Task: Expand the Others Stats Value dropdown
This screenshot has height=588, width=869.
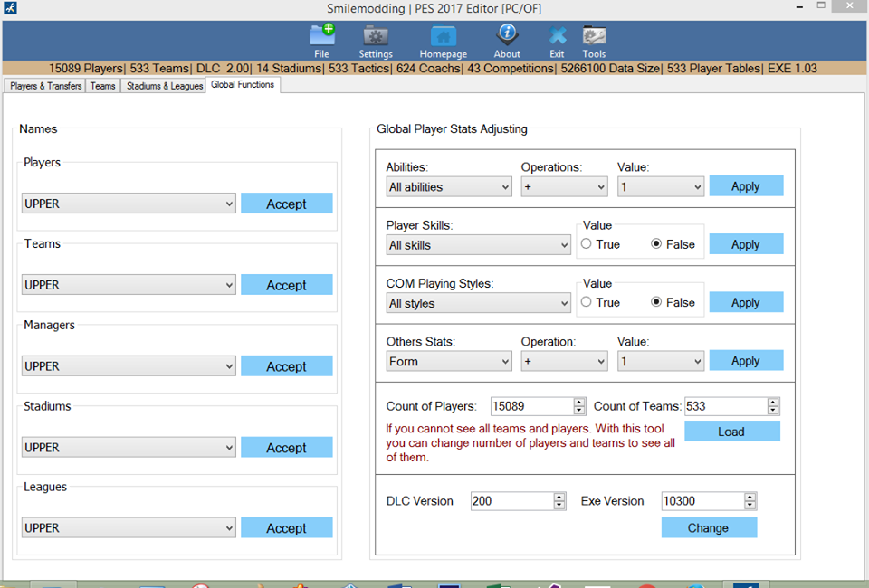Action: (661, 361)
